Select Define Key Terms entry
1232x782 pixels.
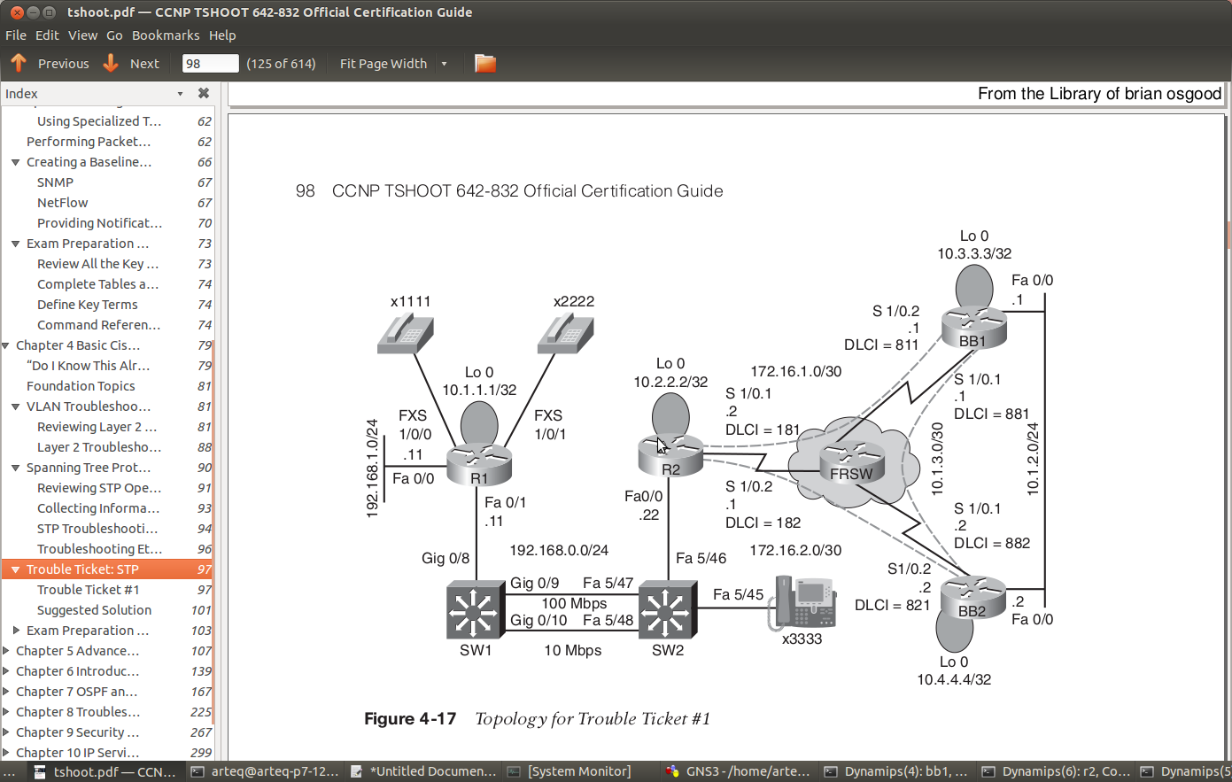tap(88, 305)
